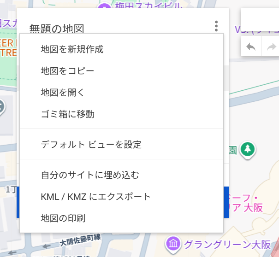Select 地図をコピー menu entry
This screenshot has height=257, width=279.
pos(122,71)
